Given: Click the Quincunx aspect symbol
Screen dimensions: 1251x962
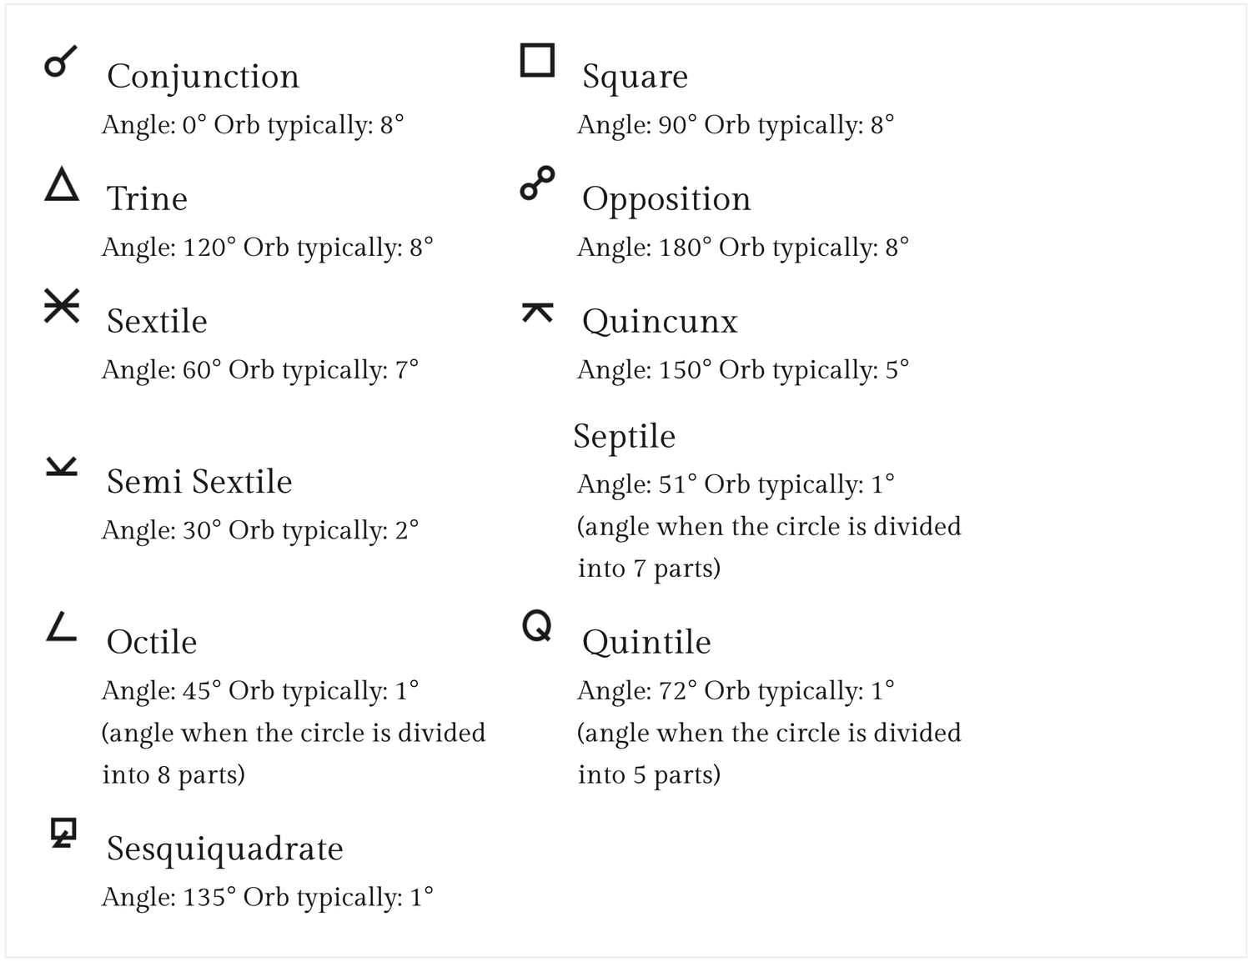Looking at the screenshot, I should 537,313.
